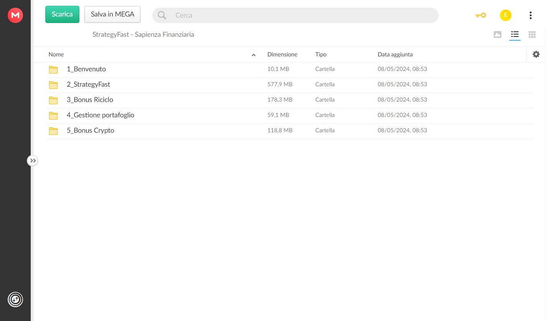Toggle sort order arrow on Nome
Screen dimensions: 546x321
pos(254,55)
